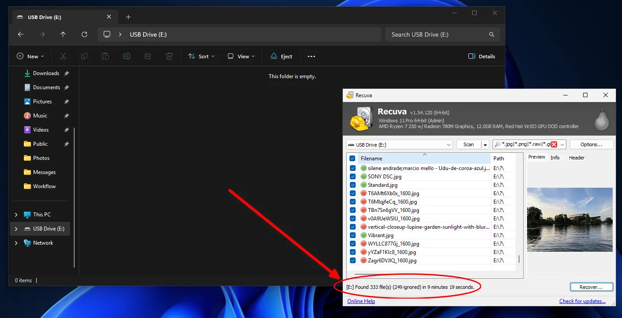The image size is (622, 318).
Task: Click the Share icon in toolbar
Action: point(148,57)
